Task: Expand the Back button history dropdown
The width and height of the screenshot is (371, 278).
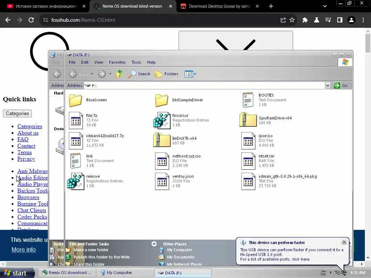Action: (92, 74)
